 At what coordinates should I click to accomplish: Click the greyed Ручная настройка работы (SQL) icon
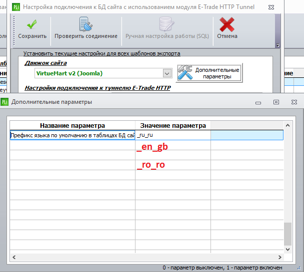coord(166,24)
